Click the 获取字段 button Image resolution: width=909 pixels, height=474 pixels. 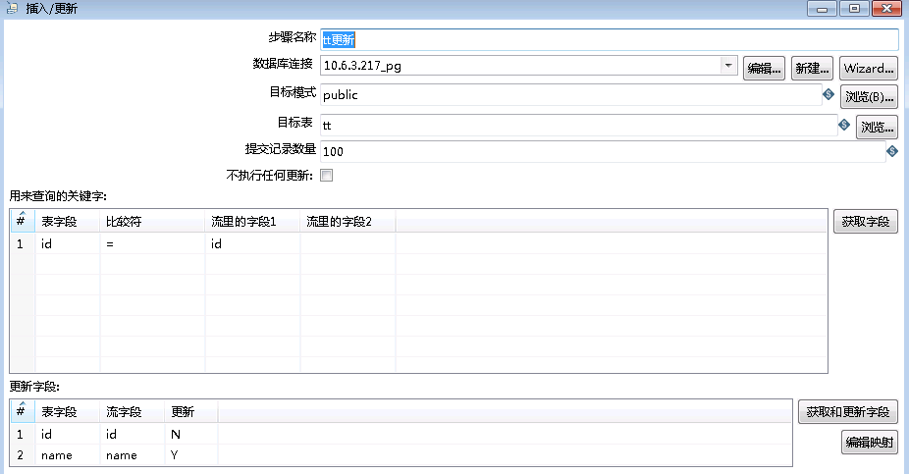(866, 222)
